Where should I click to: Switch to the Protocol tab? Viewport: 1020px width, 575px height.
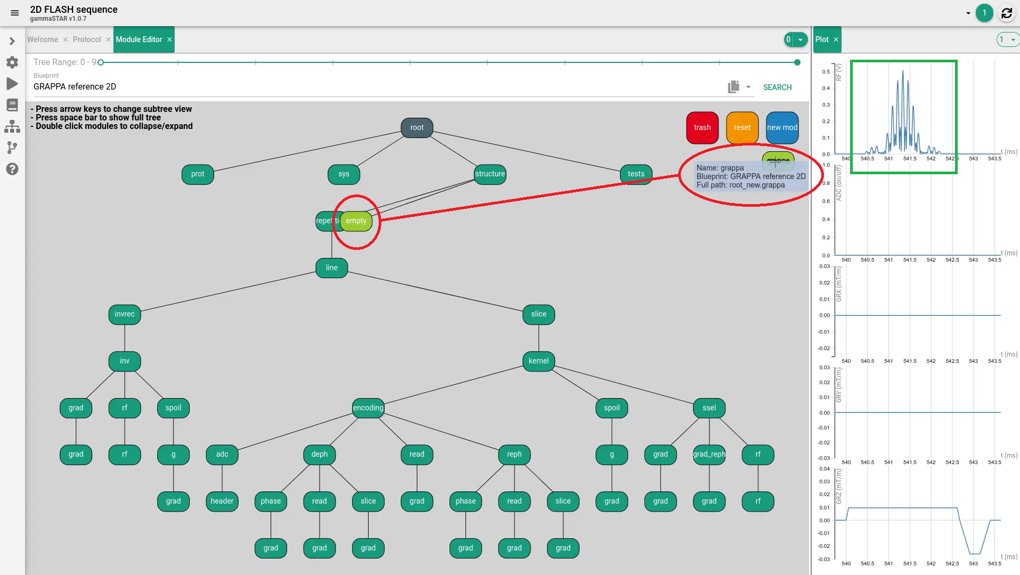[x=87, y=39]
